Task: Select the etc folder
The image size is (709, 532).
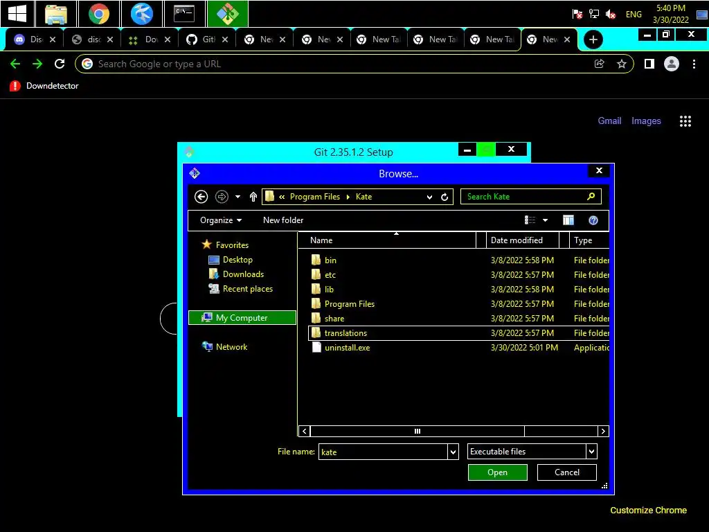Action: point(330,275)
